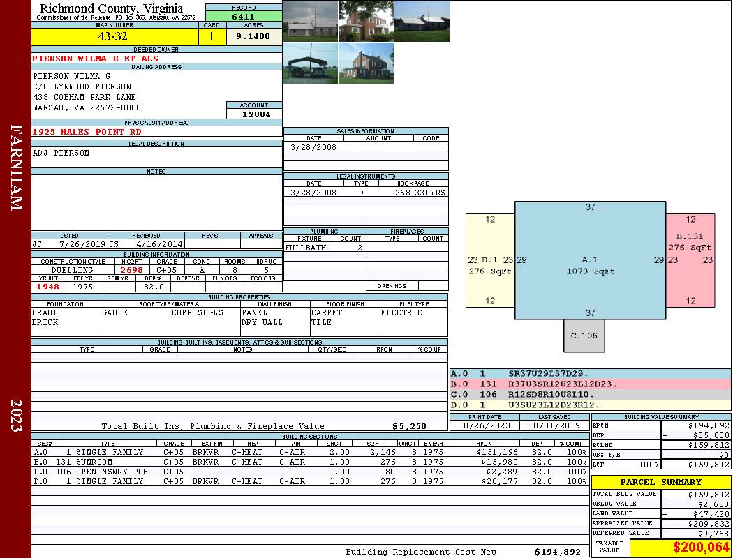Click the effective year value 1975

pyautogui.click(x=83, y=287)
